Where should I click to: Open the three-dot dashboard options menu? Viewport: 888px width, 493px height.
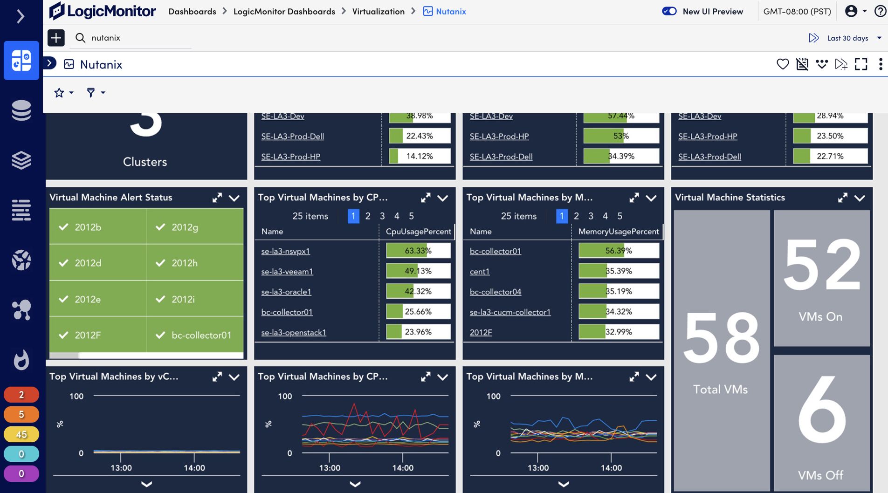point(881,64)
